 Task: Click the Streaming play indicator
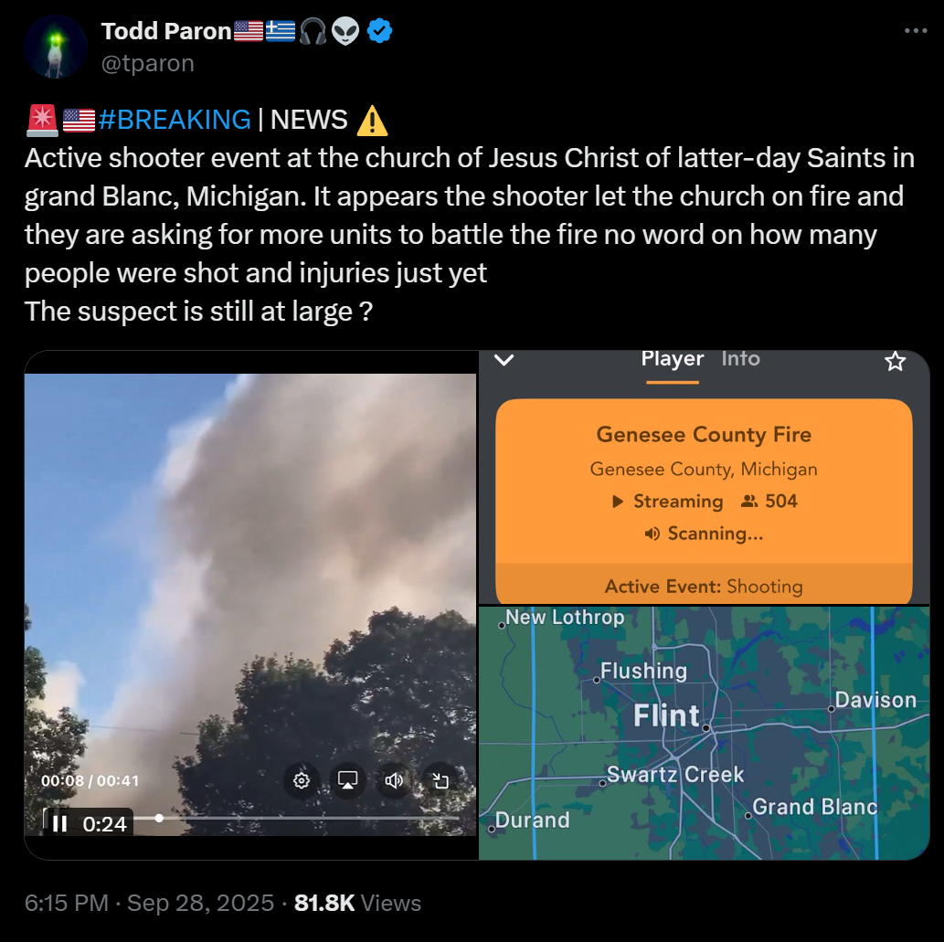click(617, 502)
